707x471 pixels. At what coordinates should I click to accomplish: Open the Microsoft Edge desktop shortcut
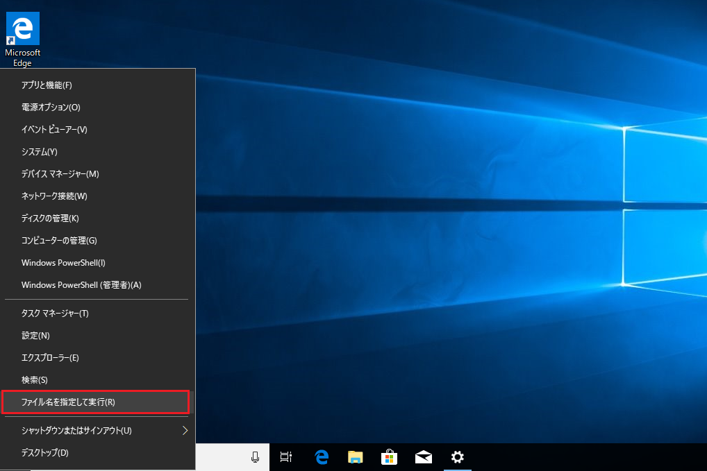click(x=22, y=39)
